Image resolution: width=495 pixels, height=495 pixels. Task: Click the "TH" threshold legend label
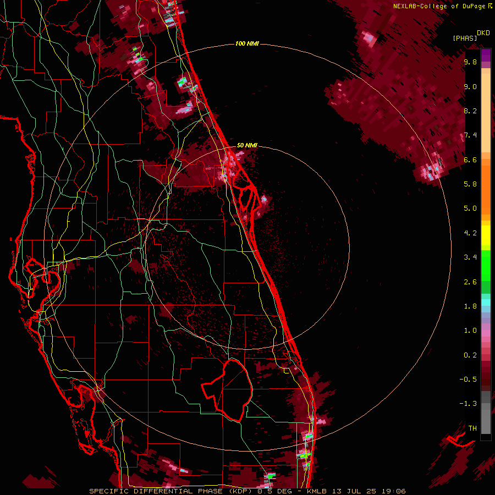[472, 428]
